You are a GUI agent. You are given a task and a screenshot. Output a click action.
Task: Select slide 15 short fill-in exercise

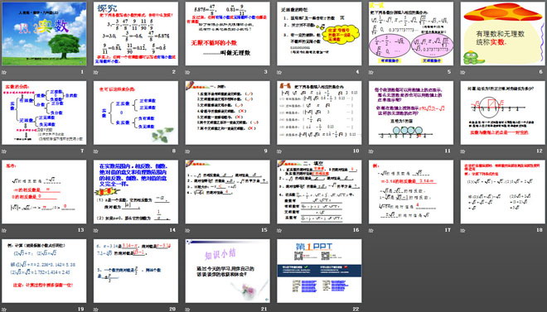point(227,192)
